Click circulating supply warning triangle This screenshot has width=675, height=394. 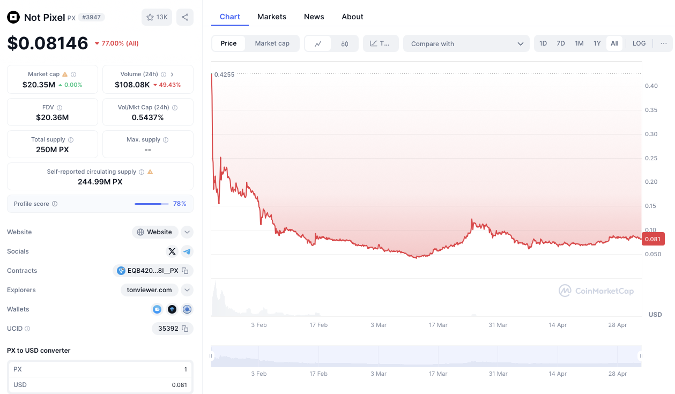coord(150,172)
